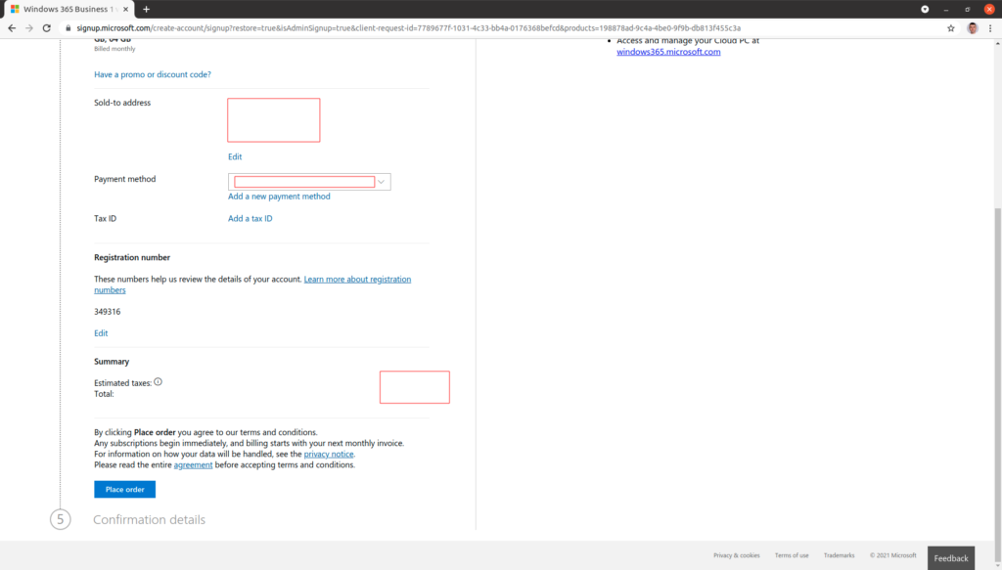Viewport: 1002px width, 570px height.
Task: Click the Summary heading
Action: [x=112, y=362]
